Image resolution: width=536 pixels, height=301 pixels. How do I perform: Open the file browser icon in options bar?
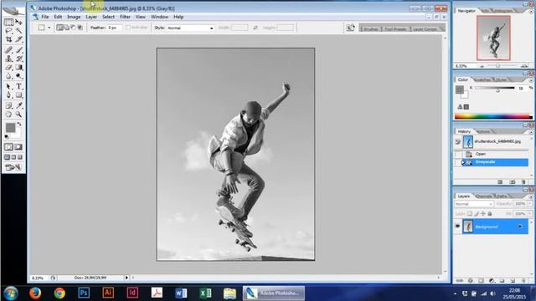[350, 28]
